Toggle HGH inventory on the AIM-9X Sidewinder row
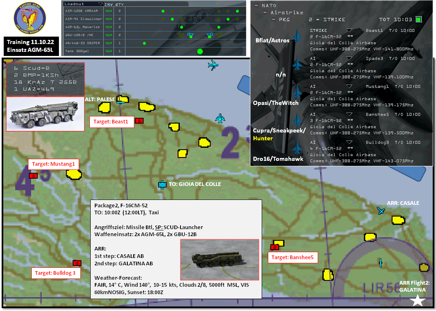This screenshot has width=436, height=311. click(109, 19)
